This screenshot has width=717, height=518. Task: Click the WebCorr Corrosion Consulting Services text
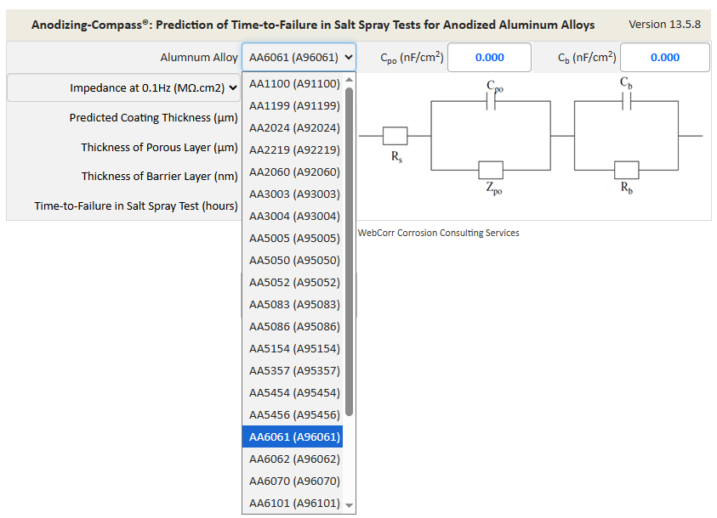[438, 233]
